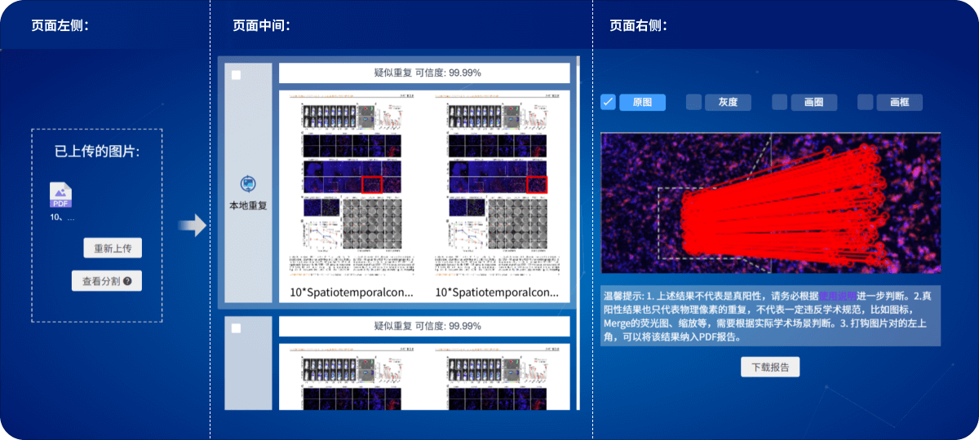The width and height of the screenshot is (979, 440).
Task: Enable the 画圈 circle checkbox
Action: pos(779,102)
